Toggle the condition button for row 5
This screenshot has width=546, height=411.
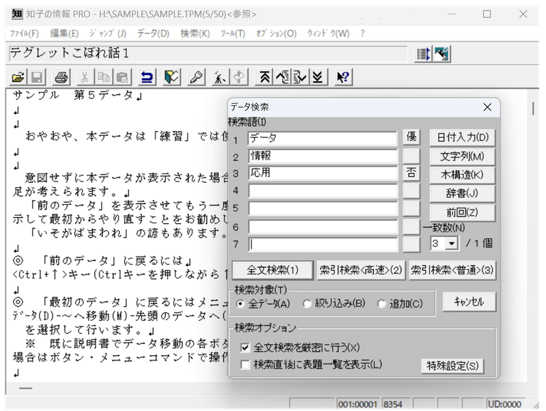[412, 208]
